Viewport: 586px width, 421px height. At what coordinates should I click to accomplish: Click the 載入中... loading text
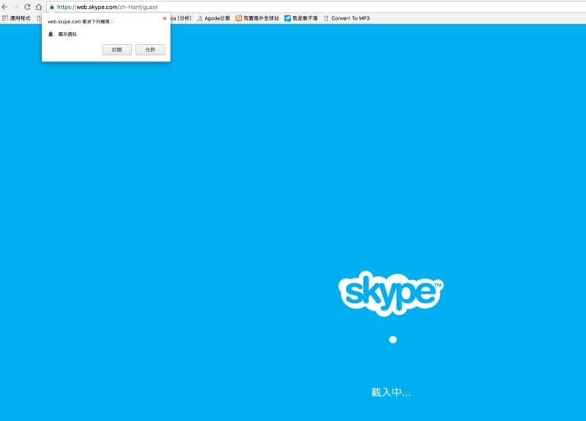391,392
